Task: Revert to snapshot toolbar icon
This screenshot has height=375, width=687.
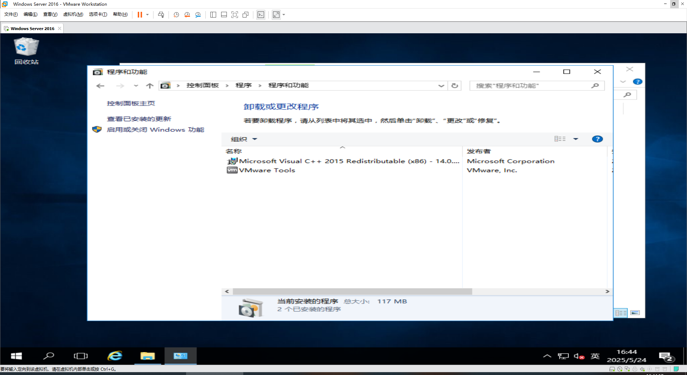Action: [x=187, y=15]
